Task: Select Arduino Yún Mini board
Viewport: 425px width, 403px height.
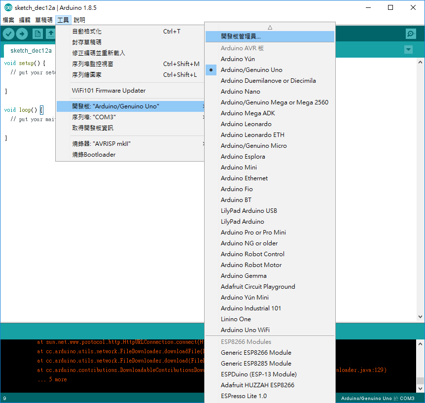Action: point(270,298)
